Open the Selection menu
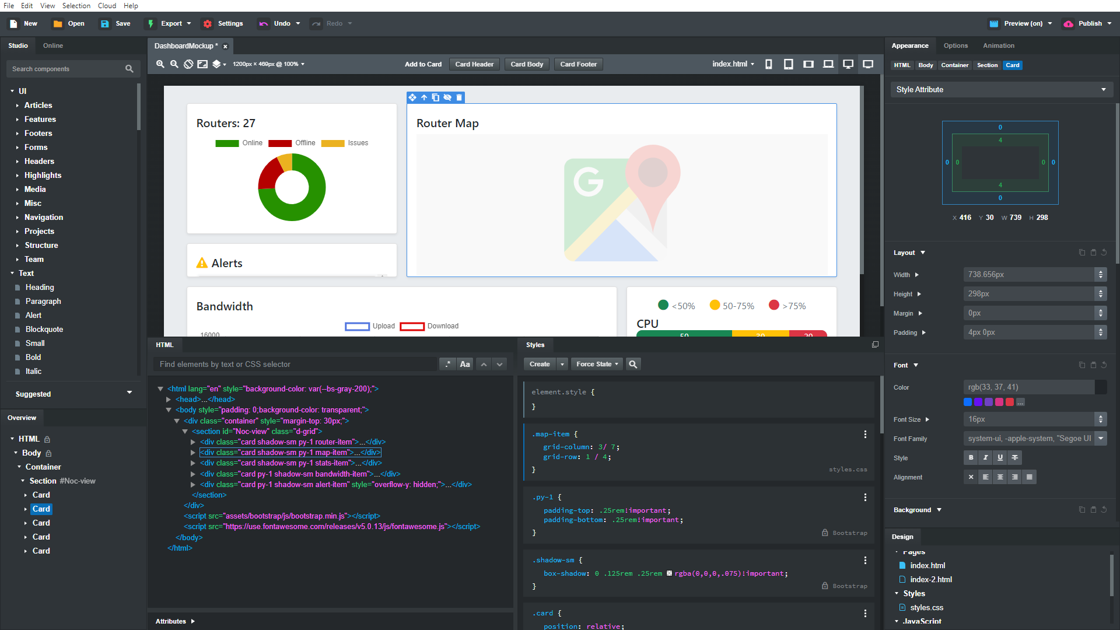 [x=76, y=6]
